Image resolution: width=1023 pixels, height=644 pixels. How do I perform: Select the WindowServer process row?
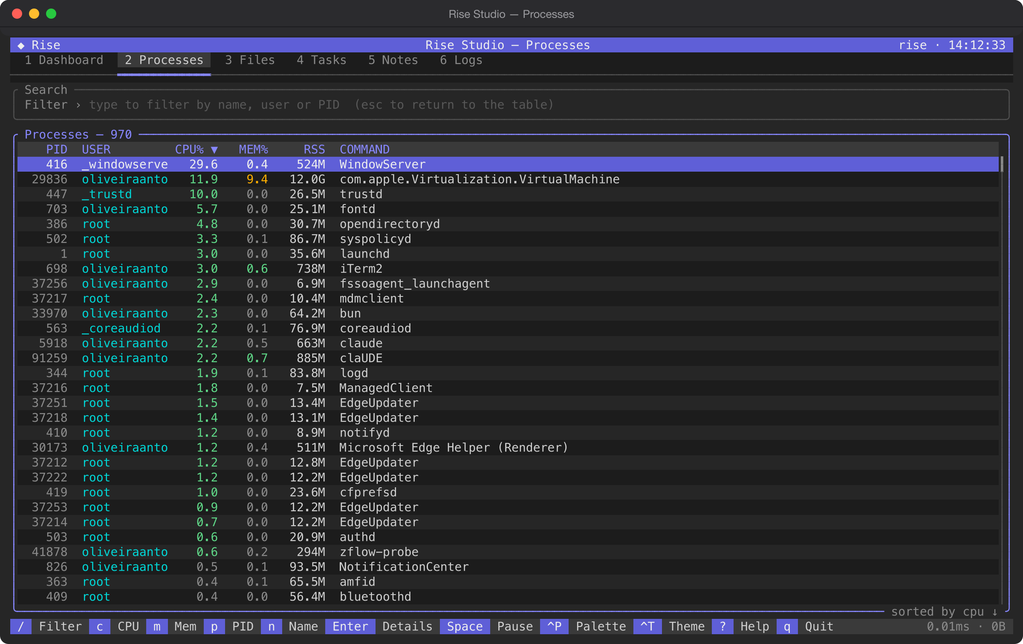click(508, 164)
